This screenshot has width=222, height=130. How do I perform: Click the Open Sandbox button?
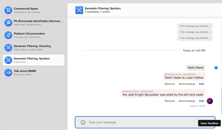[209, 123]
